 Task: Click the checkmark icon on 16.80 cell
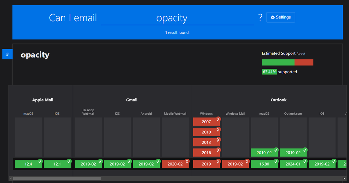click(x=276, y=161)
